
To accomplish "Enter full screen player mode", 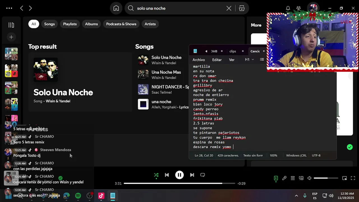I will [x=353, y=178].
